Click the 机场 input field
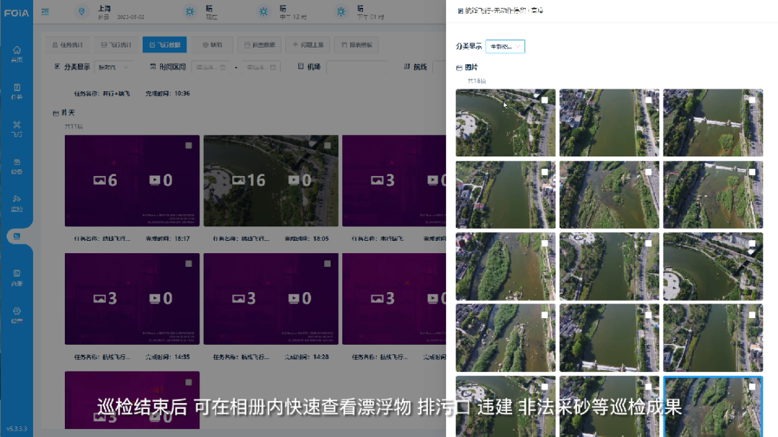778x437 pixels. (357, 67)
